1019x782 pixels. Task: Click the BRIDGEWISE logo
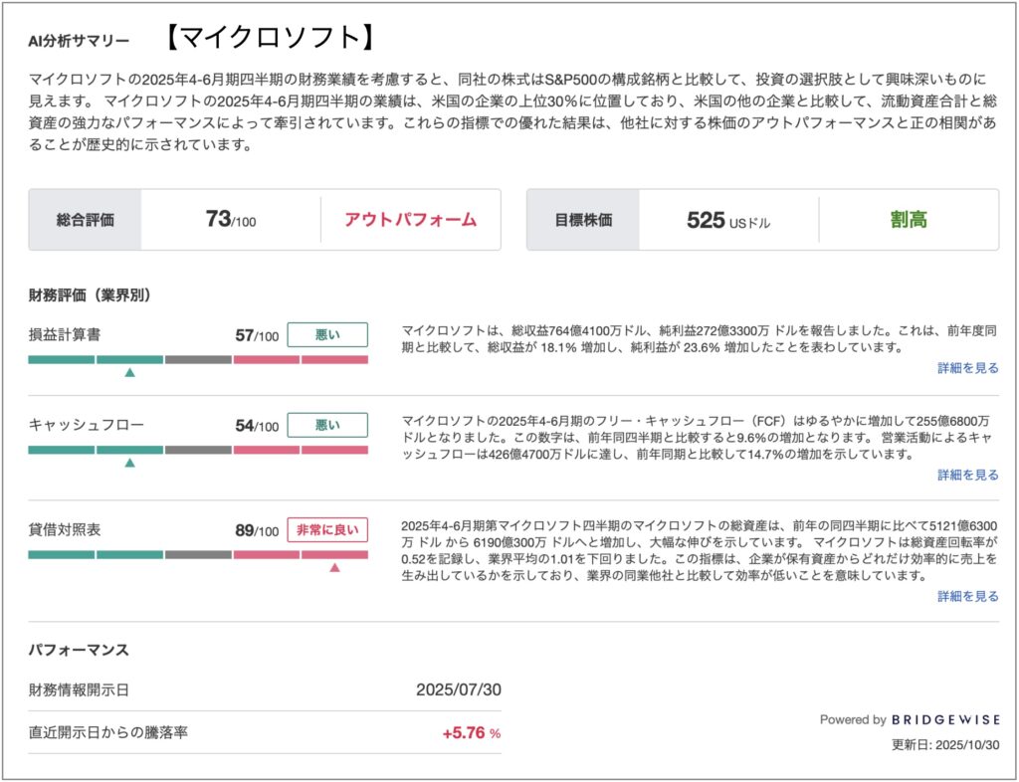point(944,719)
